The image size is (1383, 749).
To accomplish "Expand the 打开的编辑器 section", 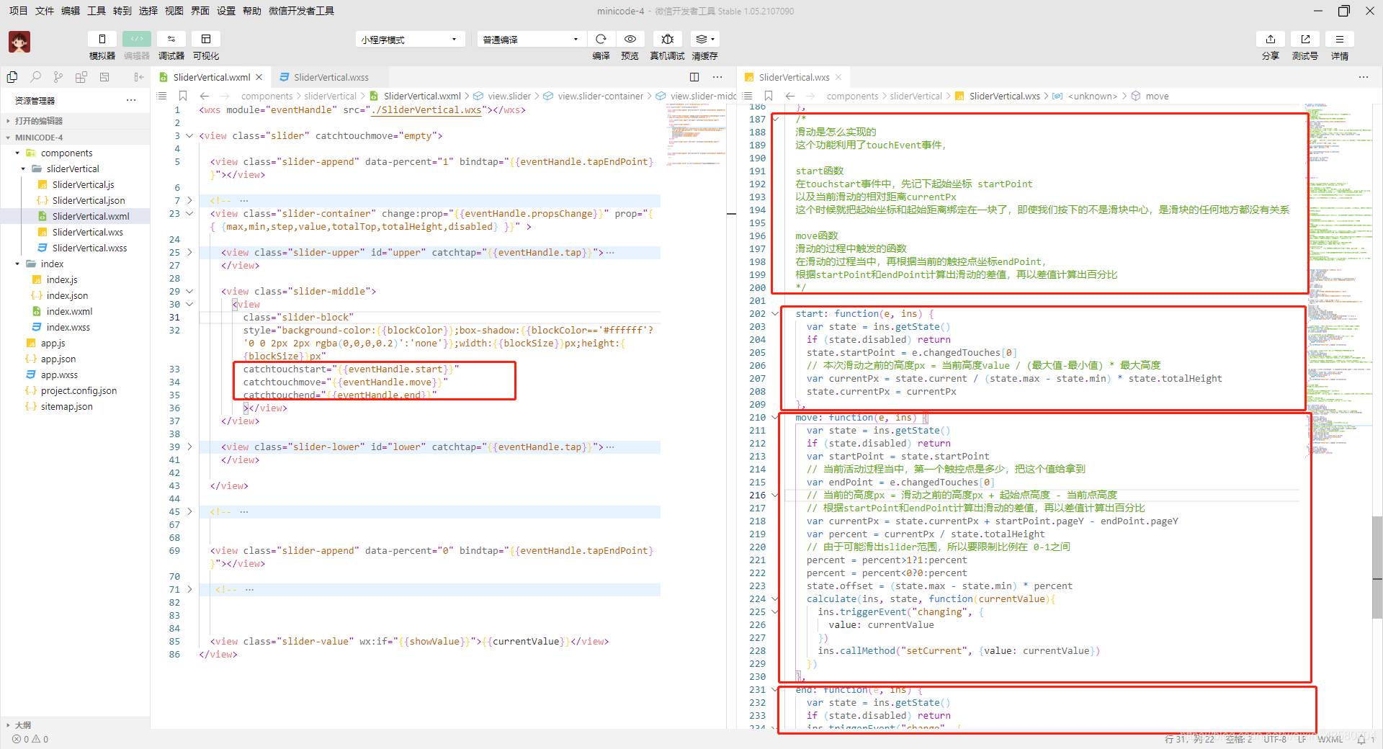I will click(75, 121).
